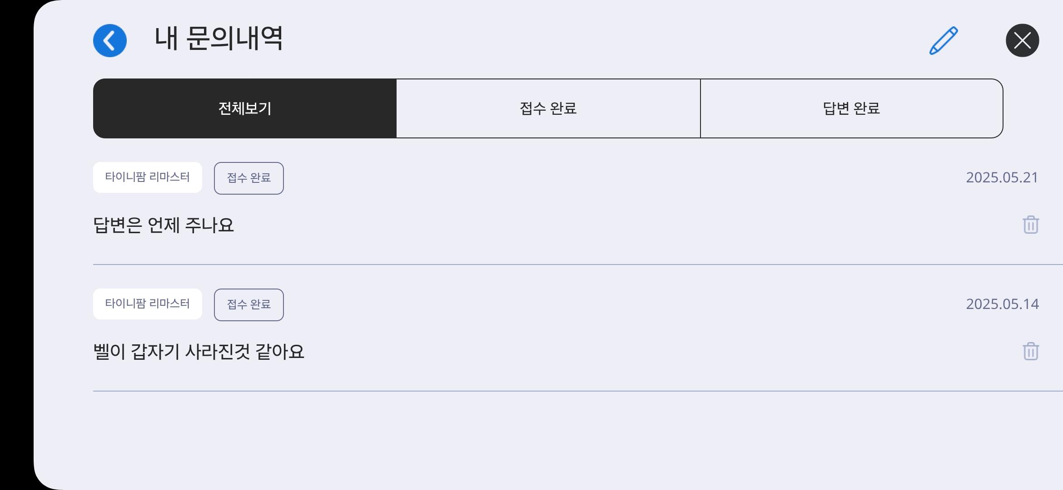Click 타이니팜 리마스터 tag on 2025.05.21 inquiry
The width and height of the screenshot is (1063, 490).
point(148,177)
